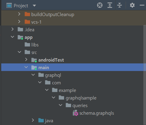Collapse the graphqlsample folder
Viewport: 146px width, 125px height.
[x=54, y=97]
